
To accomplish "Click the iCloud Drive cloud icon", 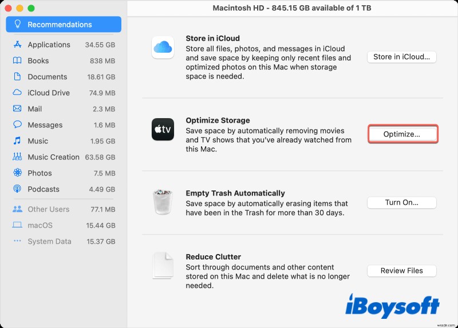I will point(17,92).
